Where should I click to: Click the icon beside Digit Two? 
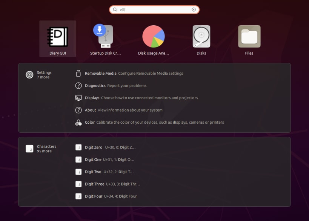pos(78,172)
